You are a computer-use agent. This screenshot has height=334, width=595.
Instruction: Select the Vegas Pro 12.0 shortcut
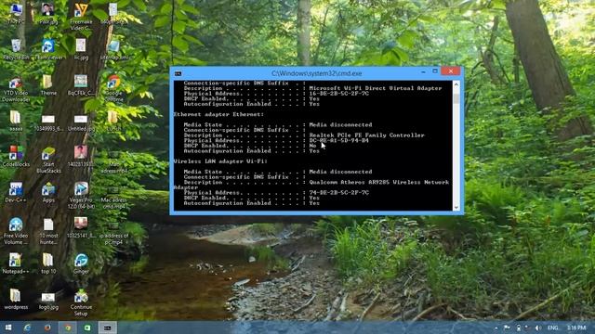coord(81,196)
